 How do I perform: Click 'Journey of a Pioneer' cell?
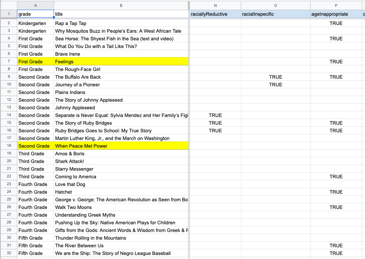pos(121,85)
